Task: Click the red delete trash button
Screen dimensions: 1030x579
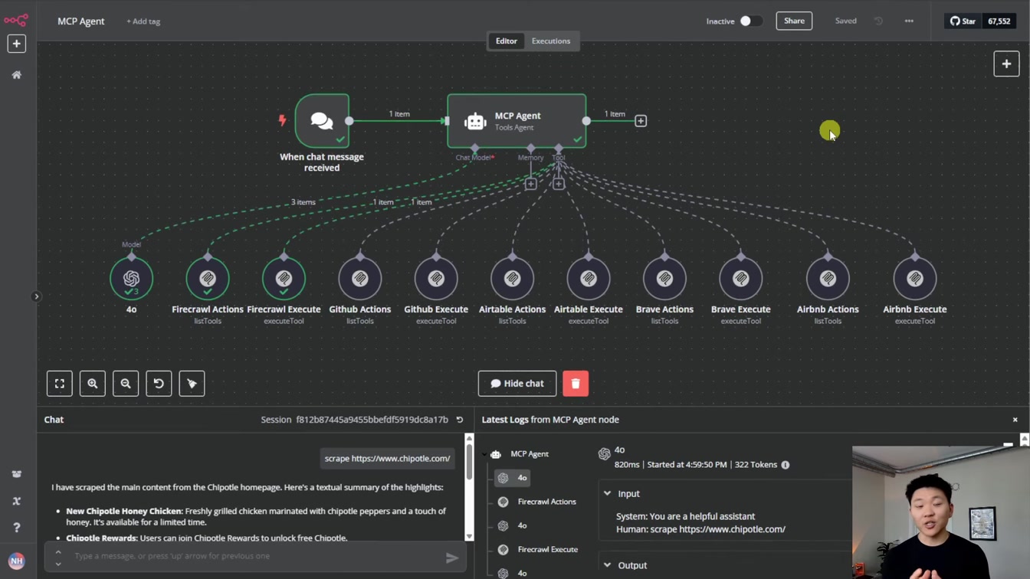Action: pyautogui.click(x=576, y=384)
